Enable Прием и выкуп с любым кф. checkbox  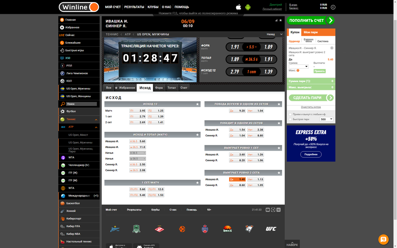click(x=290, y=114)
